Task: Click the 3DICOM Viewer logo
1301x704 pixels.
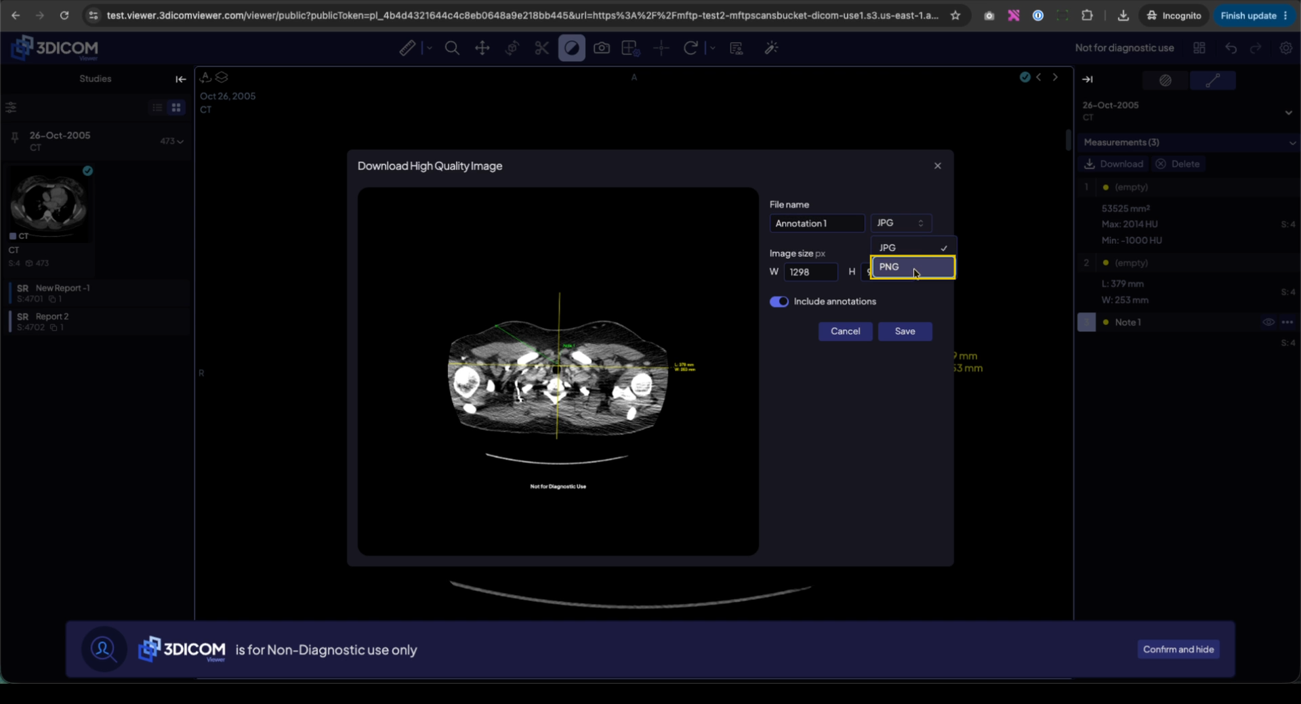Action: [55, 48]
